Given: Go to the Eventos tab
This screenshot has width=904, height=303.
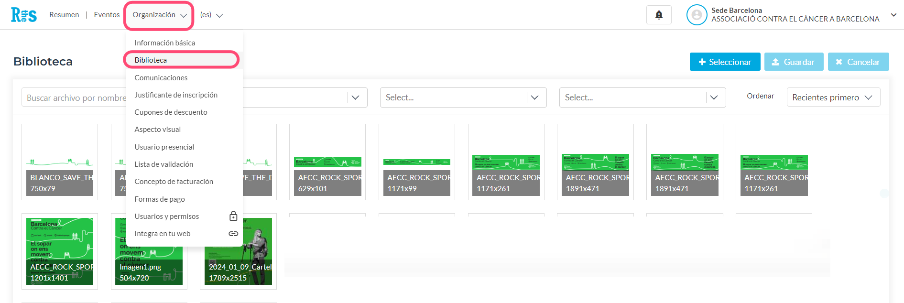Looking at the screenshot, I should click(107, 15).
